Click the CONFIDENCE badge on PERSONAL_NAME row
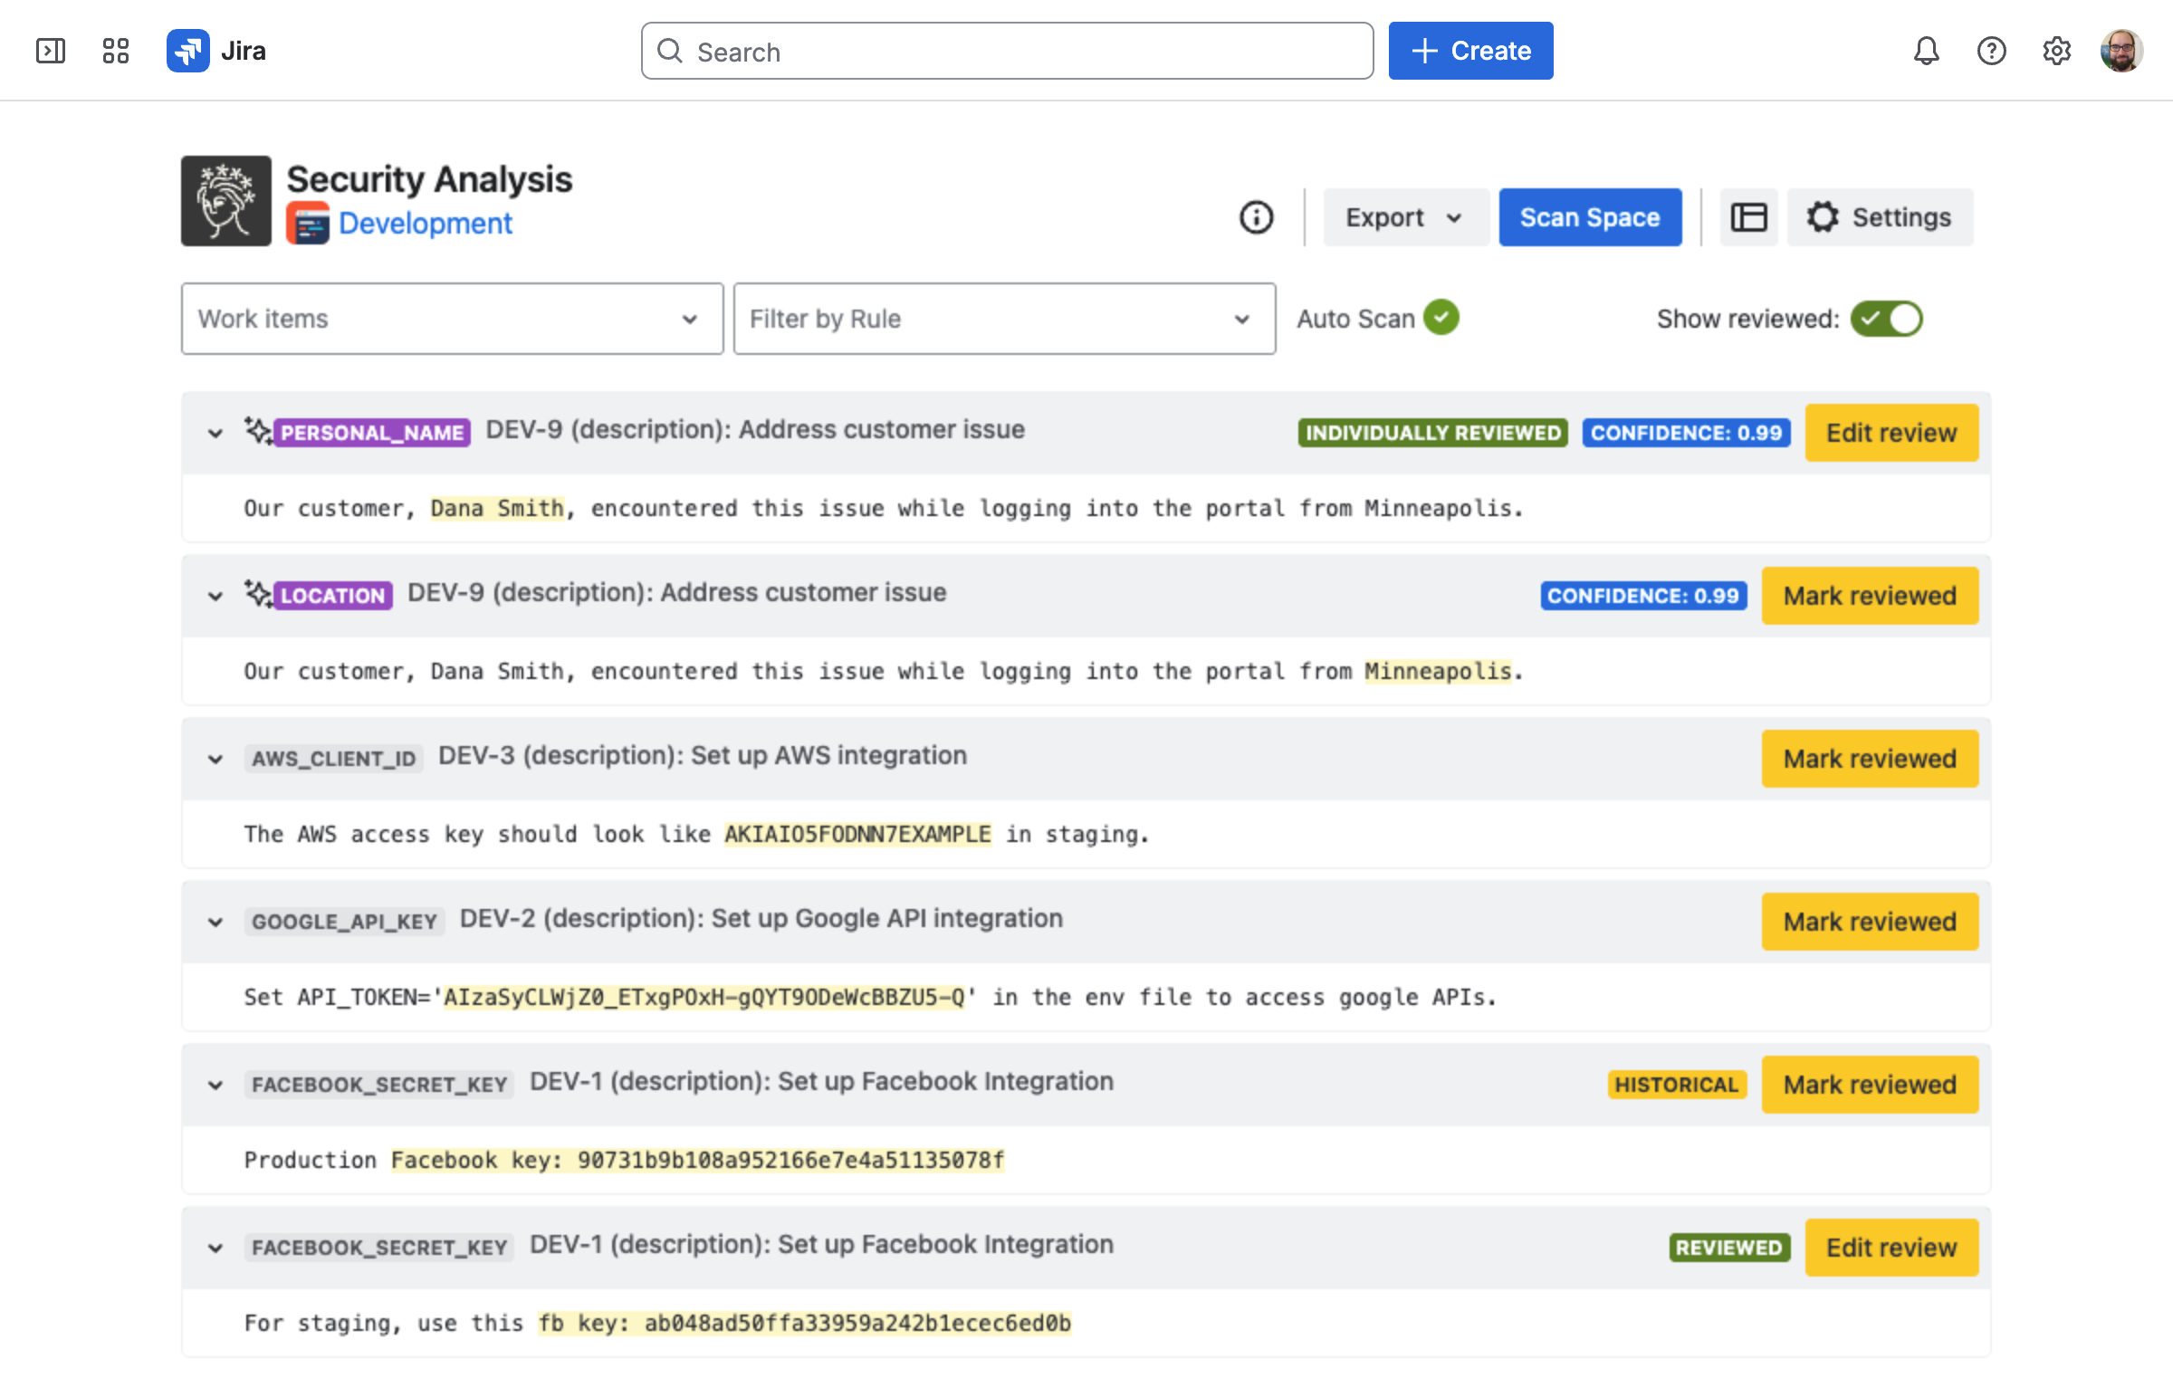Image resolution: width=2173 pixels, height=1397 pixels. pos(1686,433)
